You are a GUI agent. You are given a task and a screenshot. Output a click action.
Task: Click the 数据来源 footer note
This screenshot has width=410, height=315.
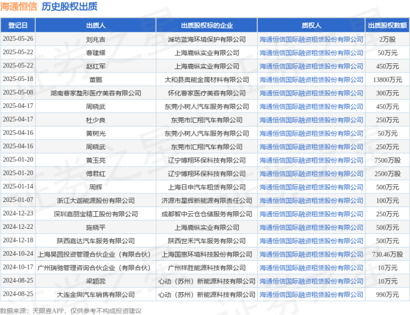click(71, 311)
